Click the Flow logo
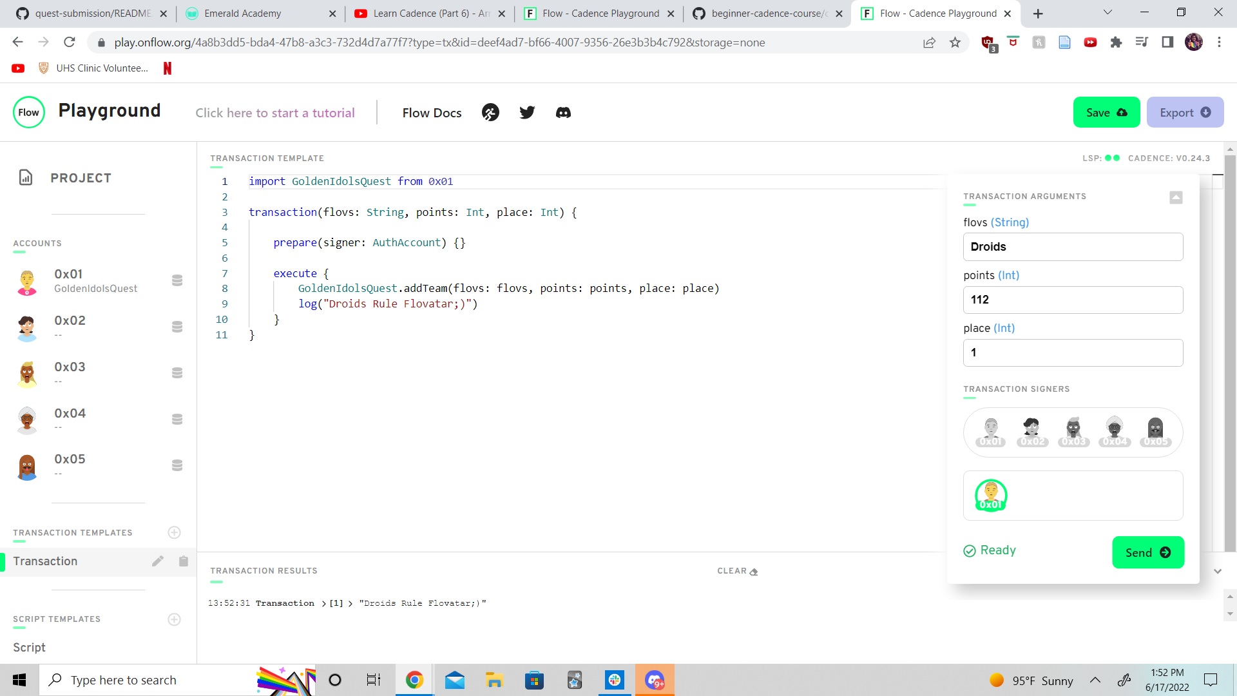Image resolution: width=1237 pixels, height=696 pixels. coord(28,111)
